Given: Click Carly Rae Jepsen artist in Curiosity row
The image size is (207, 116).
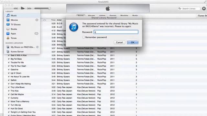Looking at the screenshot, I should (65, 98).
